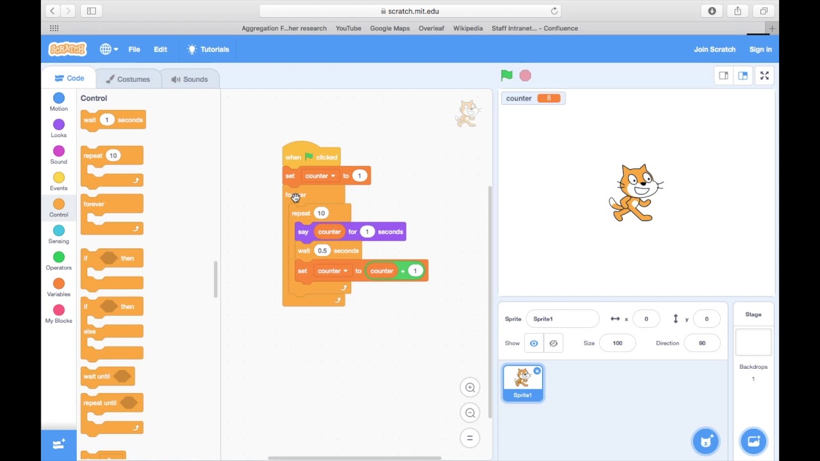Click the counter variable monitor on stage
Screen dimensions: 820x461
click(533, 98)
